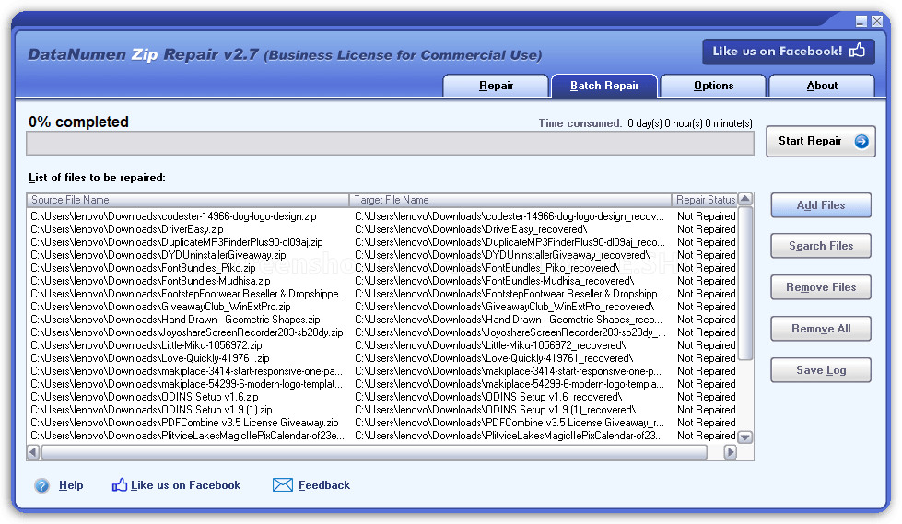Select the DuplicateMP3FinderPlus90-dl09aj.zip row
Image resolution: width=902 pixels, height=524 pixels.
[x=177, y=243]
